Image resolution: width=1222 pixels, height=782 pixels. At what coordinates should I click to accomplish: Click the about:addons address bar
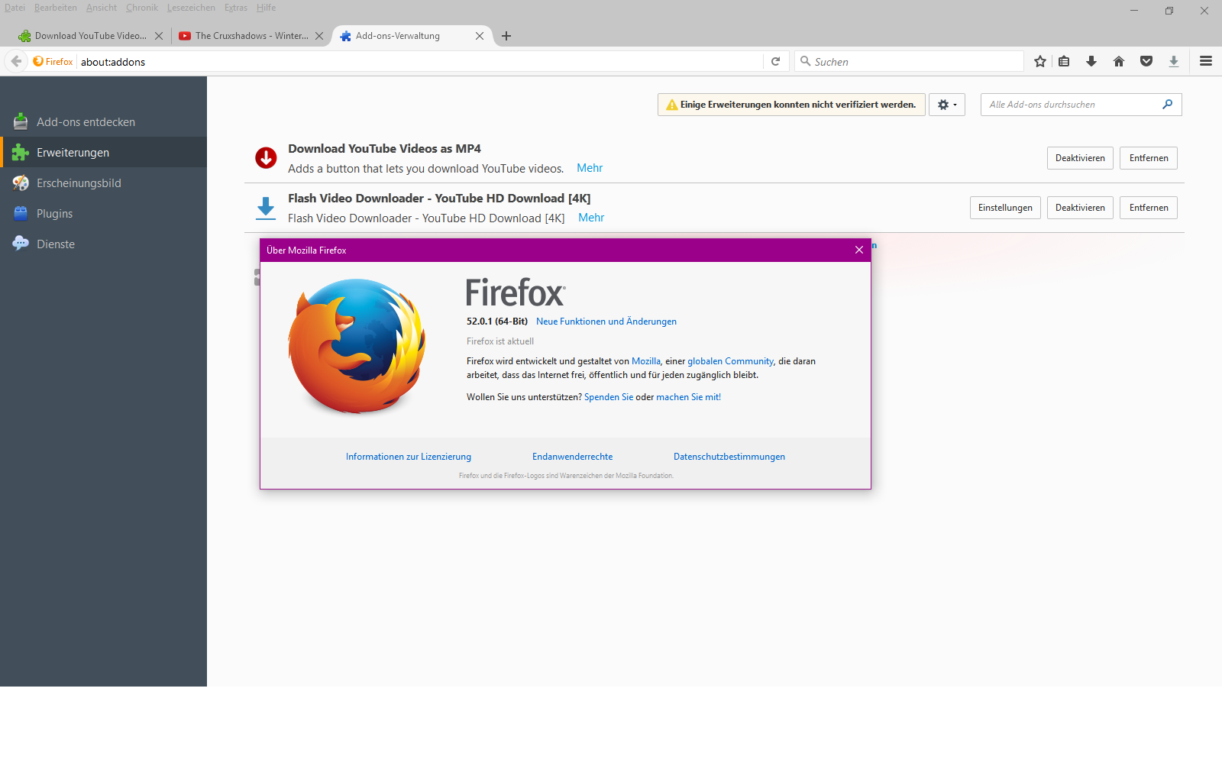point(420,62)
